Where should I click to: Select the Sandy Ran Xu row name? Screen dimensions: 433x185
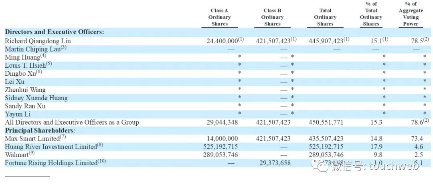tap(25, 106)
